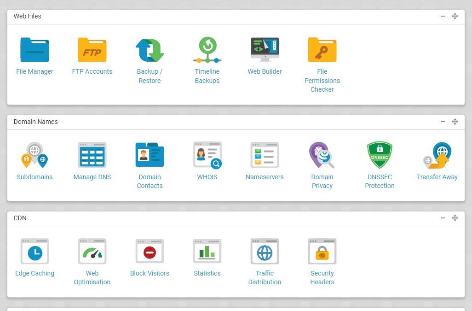472x311 pixels.
Task: Open the Security Headers padlock icon
Action: [322, 251]
